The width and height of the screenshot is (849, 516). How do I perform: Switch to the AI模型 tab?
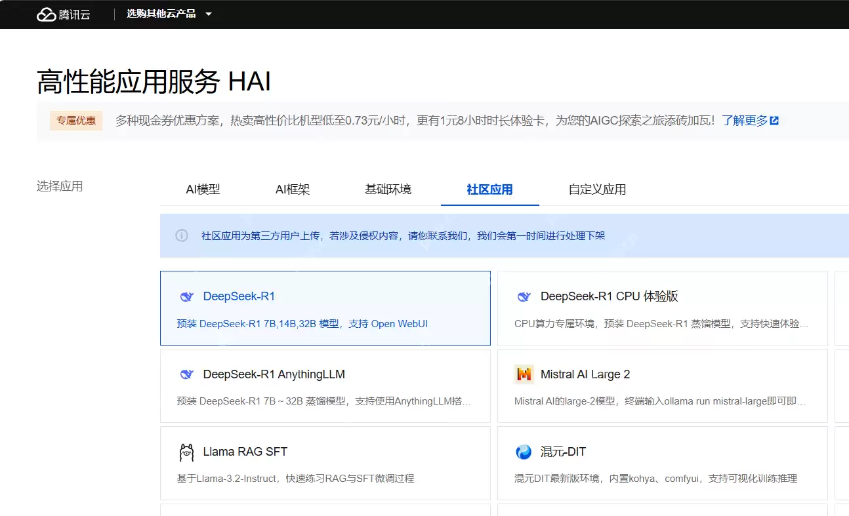[203, 189]
